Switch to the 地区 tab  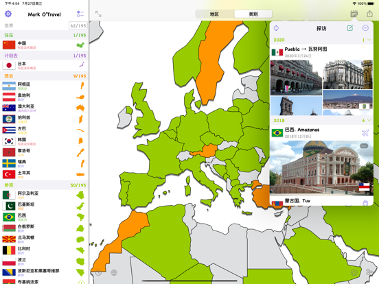click(x=214, y=14)
